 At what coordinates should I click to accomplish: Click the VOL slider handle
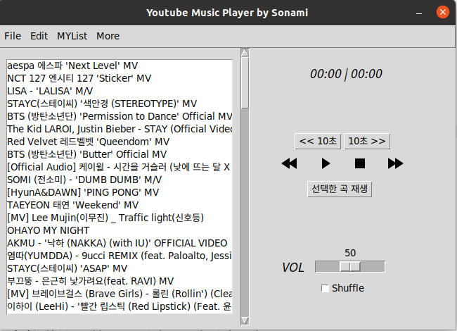[x=350, y=266]
